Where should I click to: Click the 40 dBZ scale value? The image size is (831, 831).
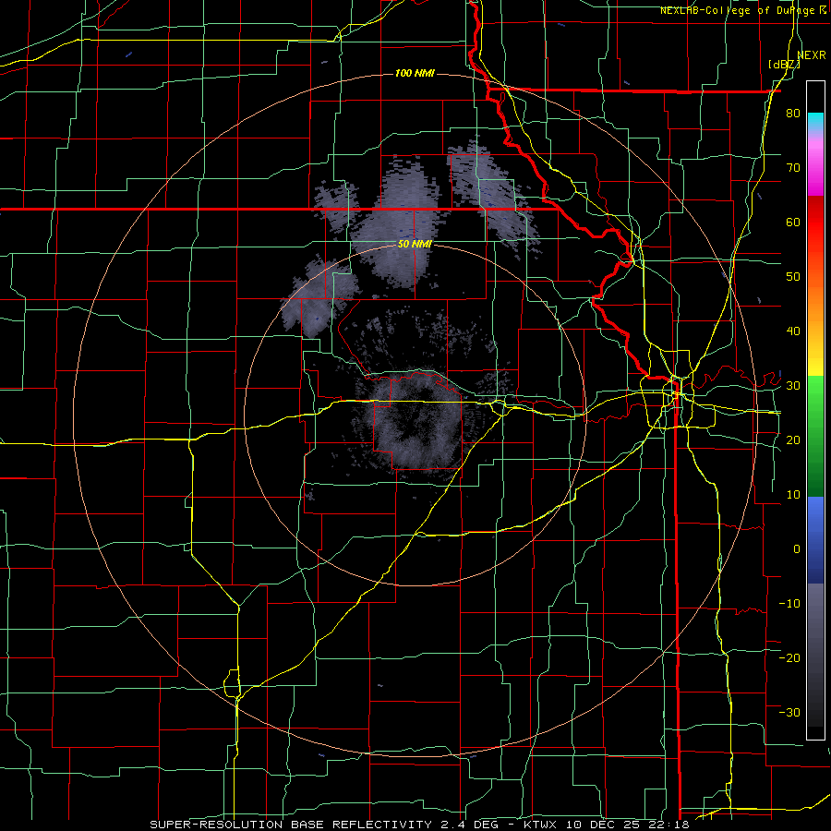click(793, 331)
